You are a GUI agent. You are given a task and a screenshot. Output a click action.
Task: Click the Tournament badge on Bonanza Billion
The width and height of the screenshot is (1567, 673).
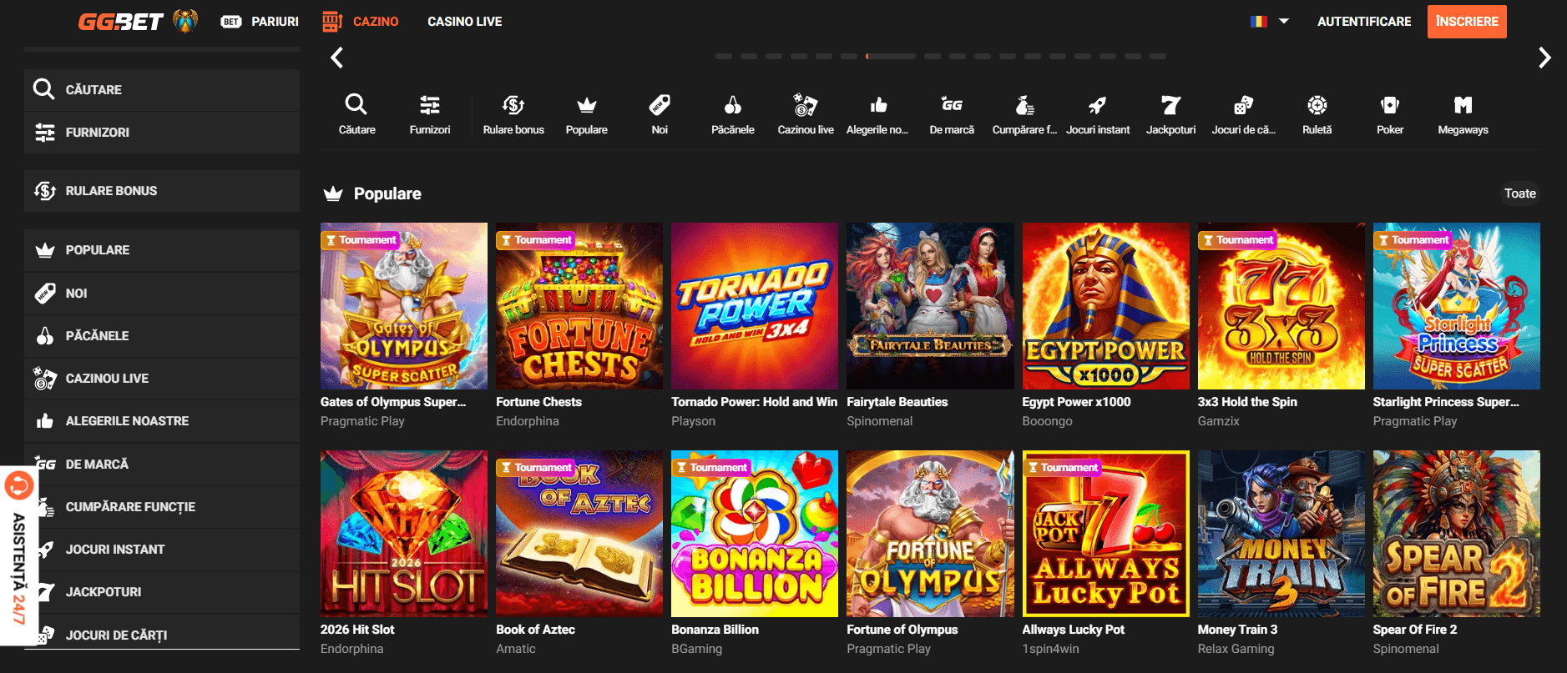click(x=710, y=468)
